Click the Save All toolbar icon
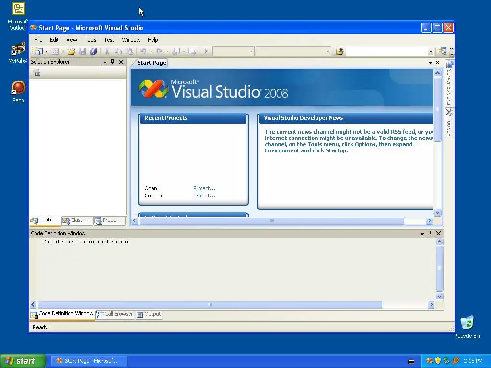This screenshot has height=368, width=491. (x=94, y=51)
